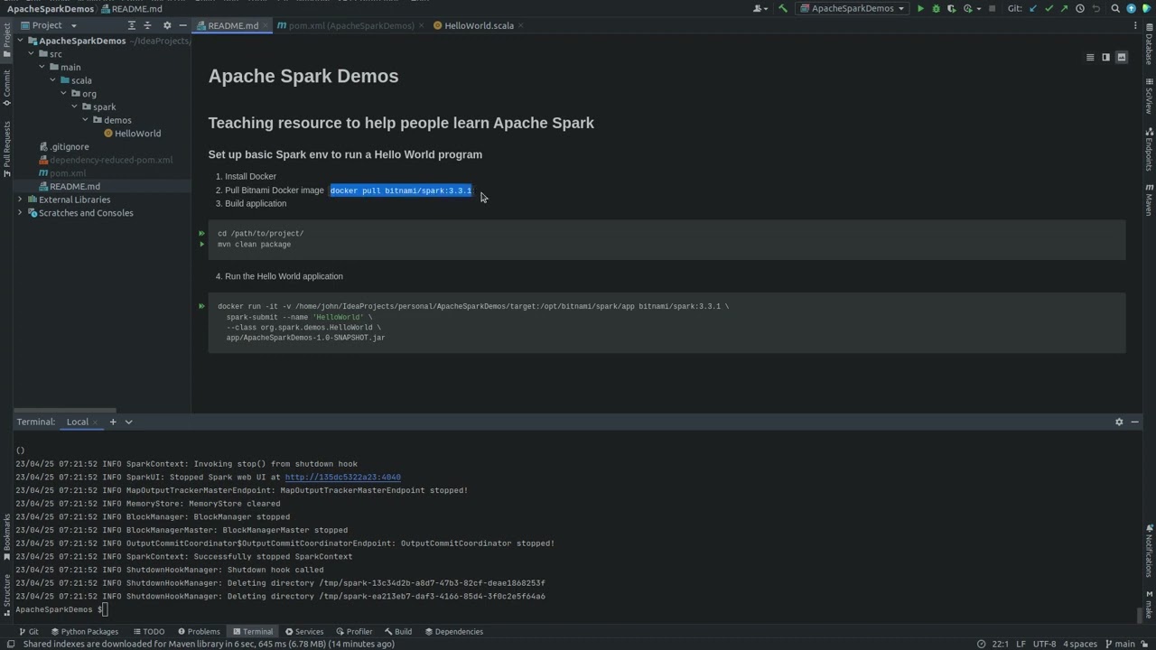Click Git Push arrow icon
Screen dimensions: 1156x650
[1064, 8]
